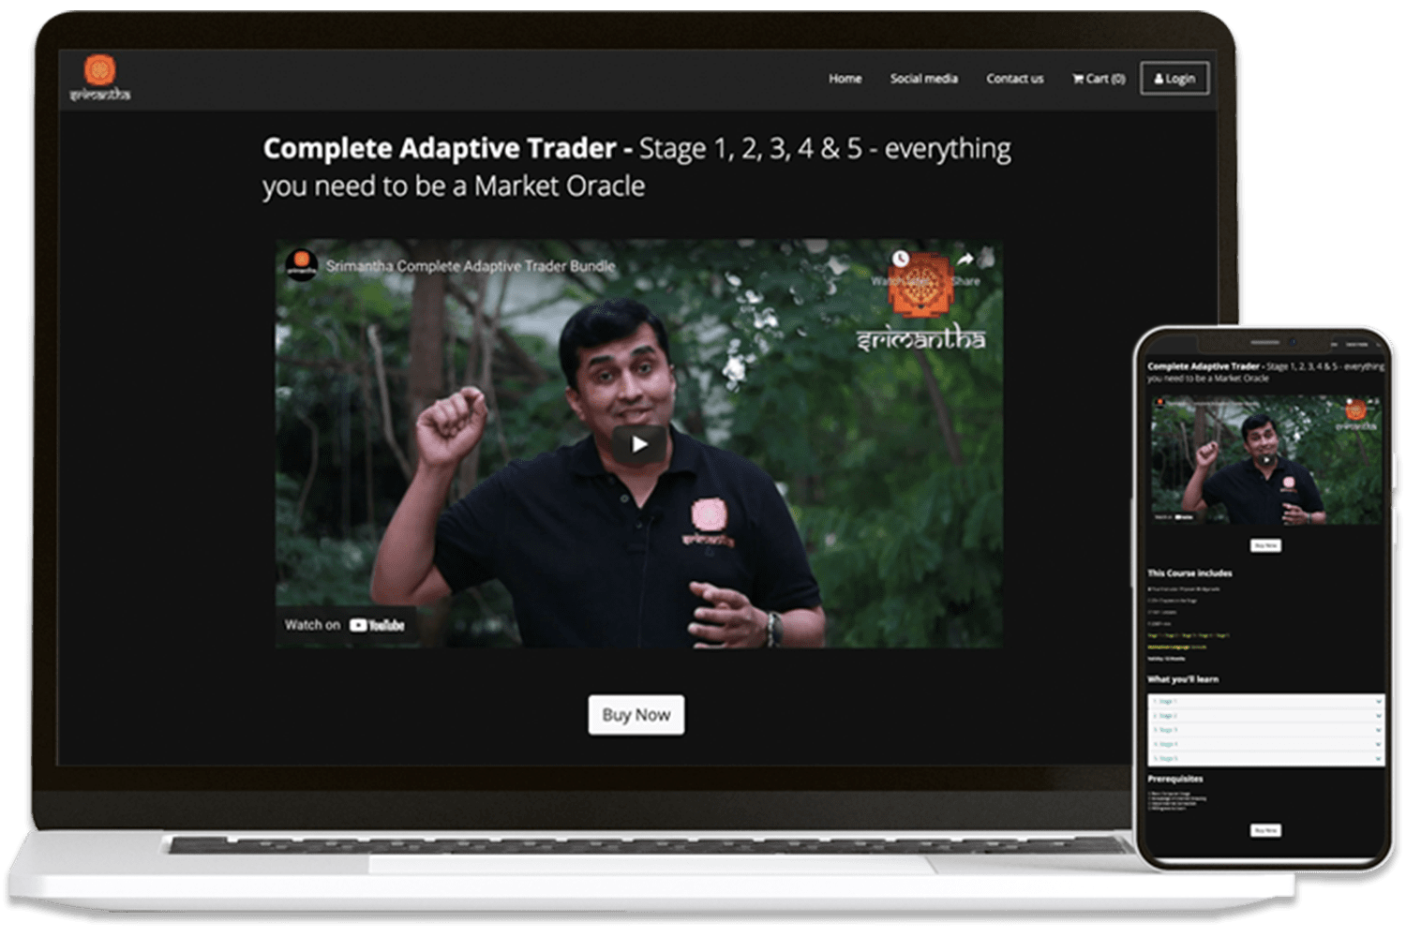The width and height of the screenshot is (1406, 937).
Task: Expand the Stage 3 accordion on phone
Action: 1265,730
